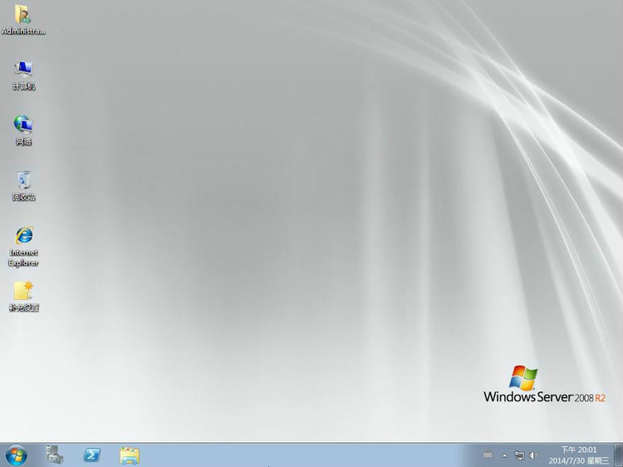Viewport: 623px width, 467px height.
Task: Select the Administrator user folder icon
Action: point(23,14)
